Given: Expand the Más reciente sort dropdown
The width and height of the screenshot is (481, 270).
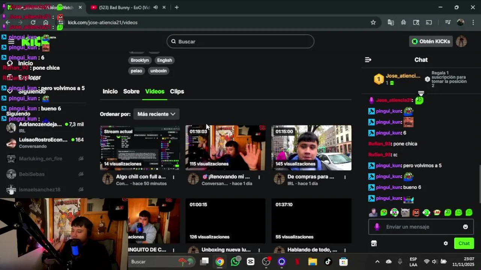Looking at the screenshot, I should (156, 114).
